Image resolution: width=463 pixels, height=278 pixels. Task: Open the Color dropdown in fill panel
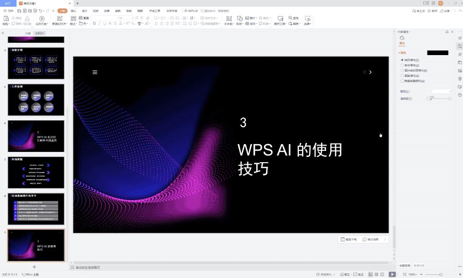click(x=441, y=91)
